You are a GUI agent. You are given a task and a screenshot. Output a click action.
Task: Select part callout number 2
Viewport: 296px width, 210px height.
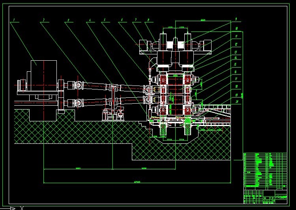(43, 20)
